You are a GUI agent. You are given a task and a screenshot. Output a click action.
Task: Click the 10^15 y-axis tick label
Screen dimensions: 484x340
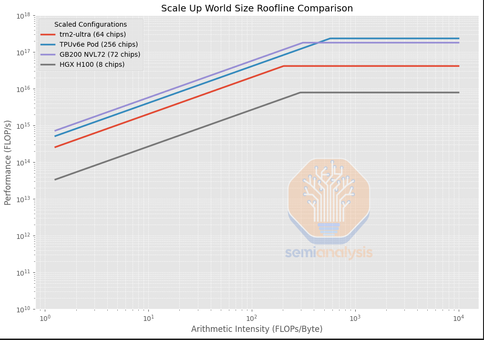tap(23, 126)
